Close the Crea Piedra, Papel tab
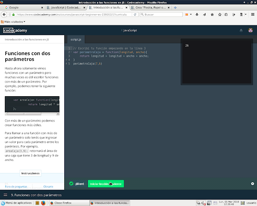The height and width of the screenshot is (206, 257). click(169, 8)
